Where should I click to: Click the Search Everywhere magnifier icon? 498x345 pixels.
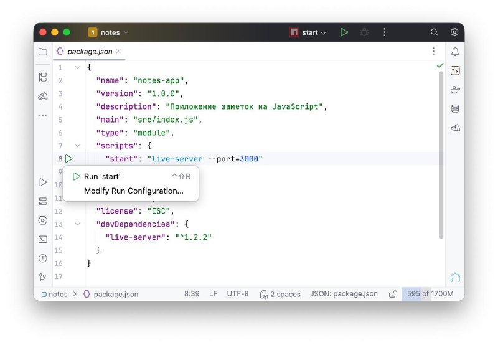(434, 32)
